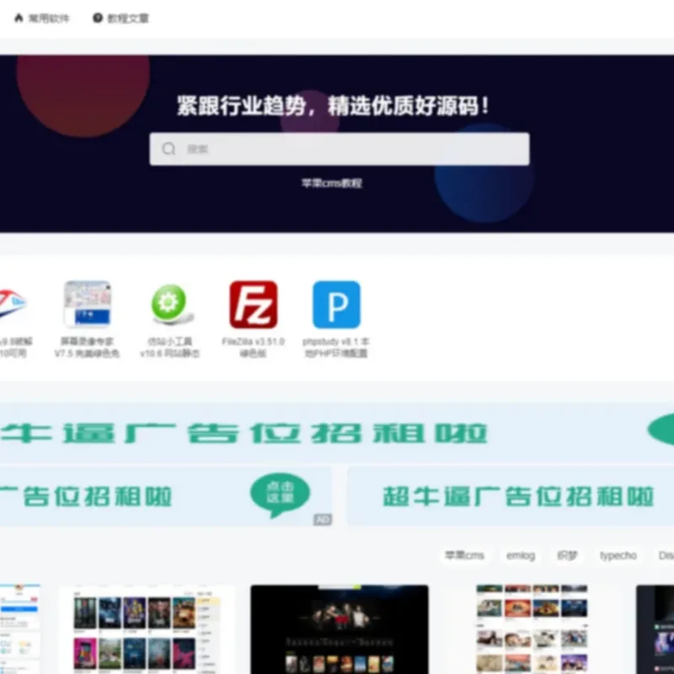Click the phpstudy v8.1 label text
Screen dimensions: 674x674
336,347
